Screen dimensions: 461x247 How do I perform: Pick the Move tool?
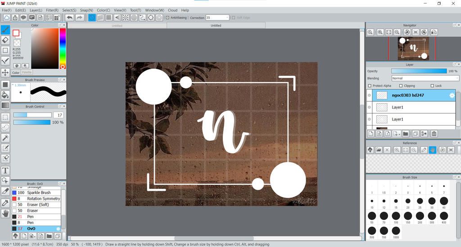(5, 72)
